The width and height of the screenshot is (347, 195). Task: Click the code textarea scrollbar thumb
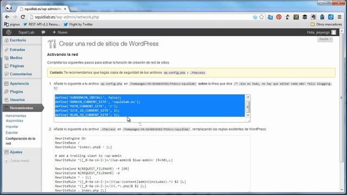pos(248,107)
